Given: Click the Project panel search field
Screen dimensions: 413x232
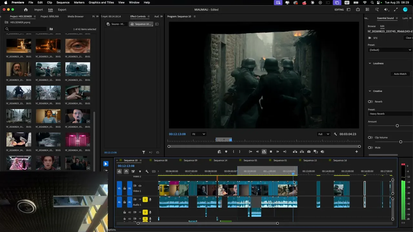Looking at the screenshot, I should click(26, 29).
